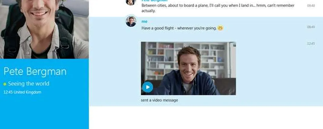Image resolution: width=323 pixels, height=129 pixels.
Task: Click the 12:45 video message timestamp
Action: point(311,44)
